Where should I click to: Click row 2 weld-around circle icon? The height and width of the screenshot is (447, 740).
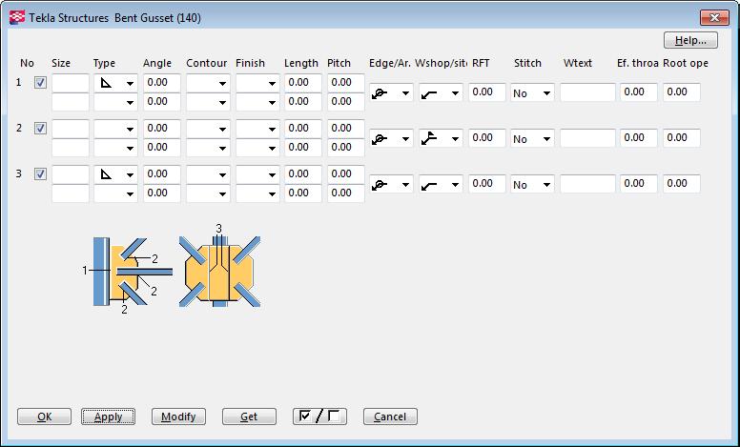pyautogui.click(x=380, y=139)
